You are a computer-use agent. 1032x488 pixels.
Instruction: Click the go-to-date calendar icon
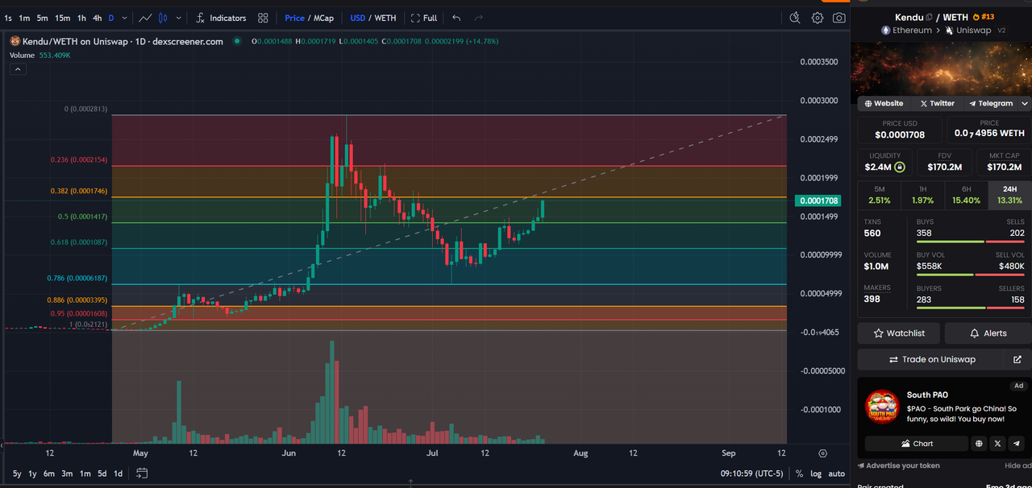coord(142,474)
